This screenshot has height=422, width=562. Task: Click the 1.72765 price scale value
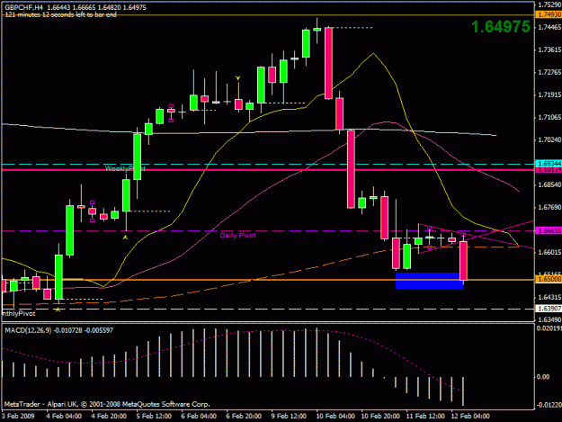(x=549, y=72)
